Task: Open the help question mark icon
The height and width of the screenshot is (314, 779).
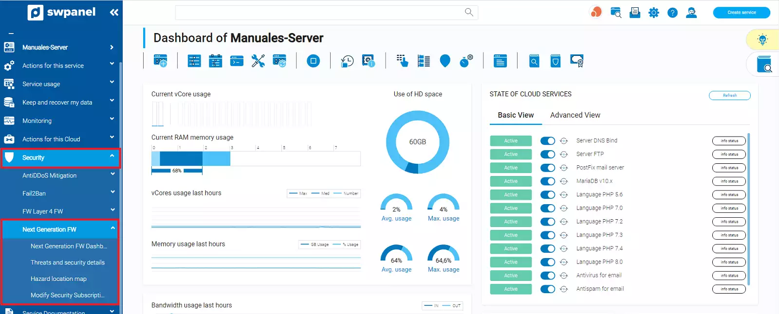Action: coord(672,13)
